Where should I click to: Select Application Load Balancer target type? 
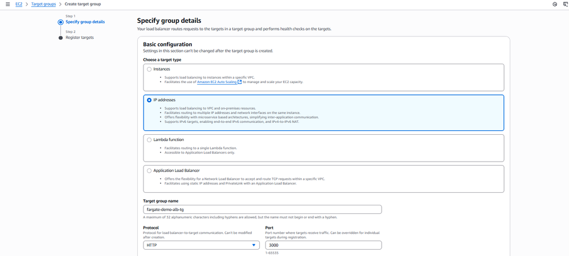point(149,170)
